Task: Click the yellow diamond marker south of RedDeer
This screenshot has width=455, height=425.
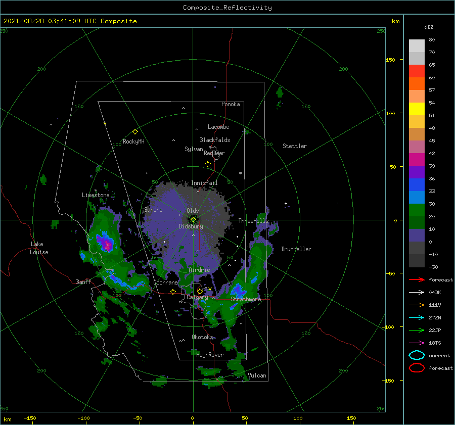Action: [208, 164]
